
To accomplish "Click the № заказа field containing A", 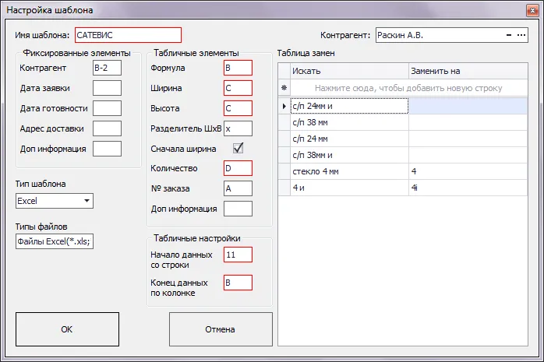I will (x=238, y=188).
